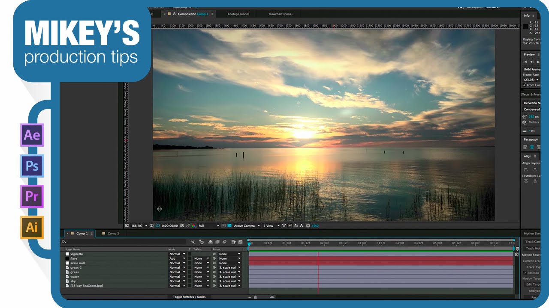Enable the Motion Blur timeline icon

click(x=224, y=242)
